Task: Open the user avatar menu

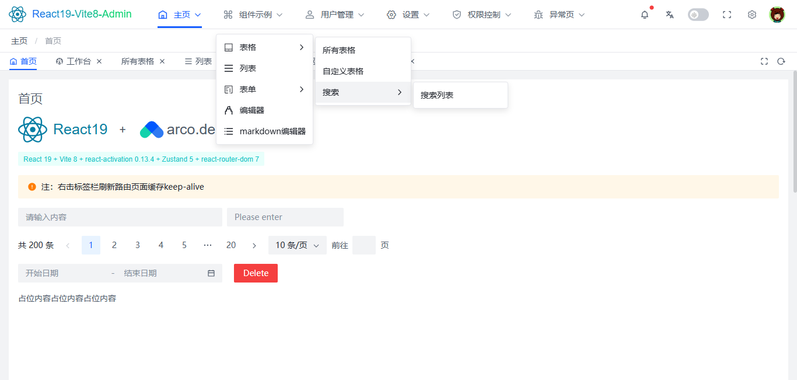Action: tap(777, 15)
